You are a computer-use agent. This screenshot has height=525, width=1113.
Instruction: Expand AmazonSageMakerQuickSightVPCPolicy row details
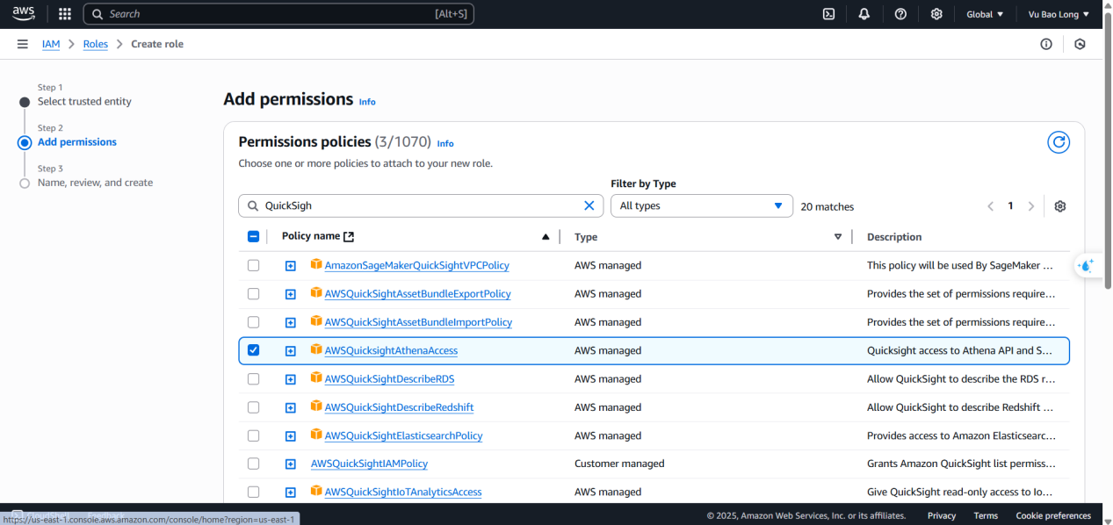point(291,266)
